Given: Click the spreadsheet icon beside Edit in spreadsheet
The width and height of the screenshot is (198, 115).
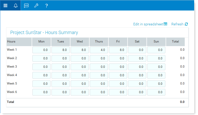Looking at the screenshot, I should [165, 24].
